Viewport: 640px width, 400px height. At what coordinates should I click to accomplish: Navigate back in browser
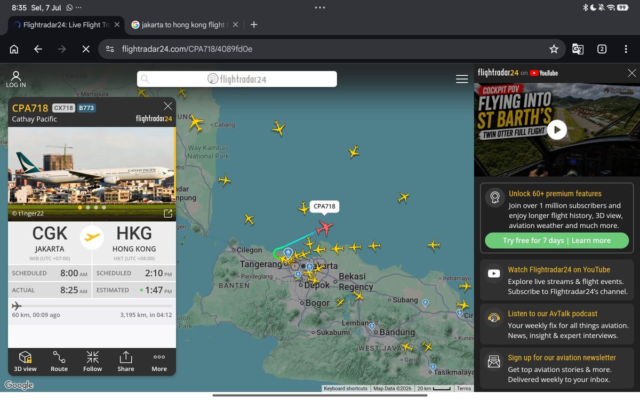click(x=38, y=49)
